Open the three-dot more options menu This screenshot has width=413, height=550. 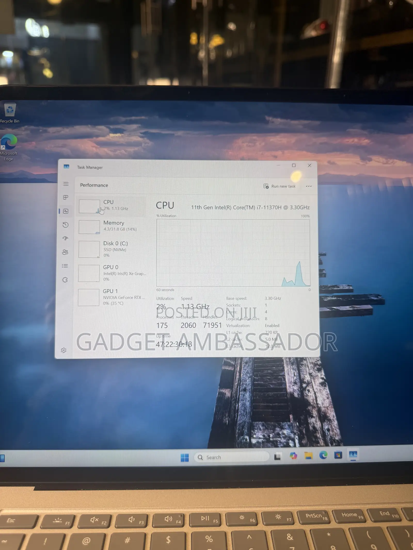tap(309, 186)
